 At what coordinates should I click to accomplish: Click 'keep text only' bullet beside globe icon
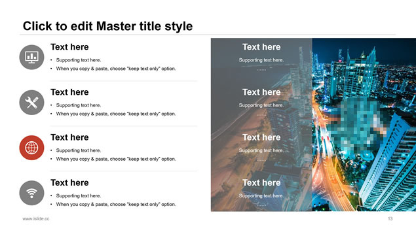tap(116, 160)
